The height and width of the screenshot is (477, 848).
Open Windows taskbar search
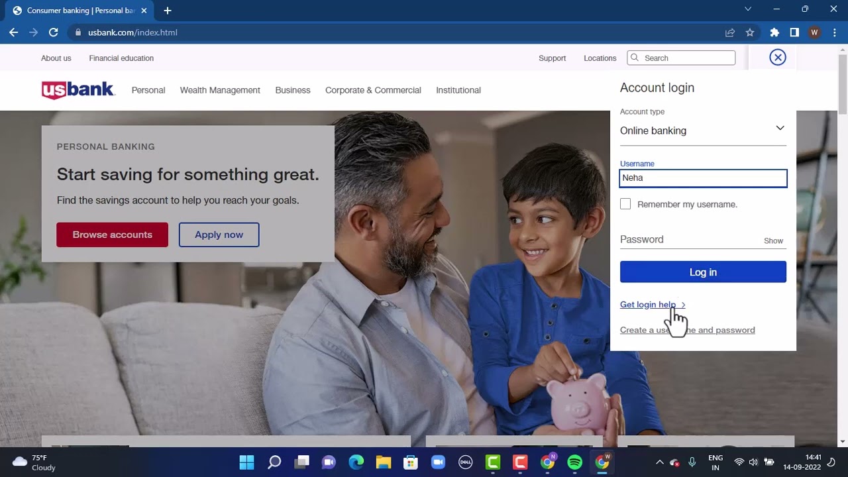(x=274, y=462)
